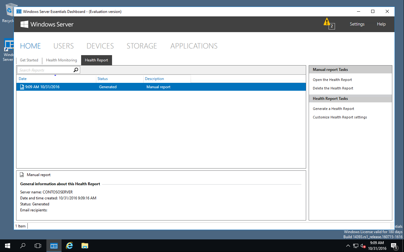Show hidden system tray icons

pyautogui.click(x=348, y=246)
